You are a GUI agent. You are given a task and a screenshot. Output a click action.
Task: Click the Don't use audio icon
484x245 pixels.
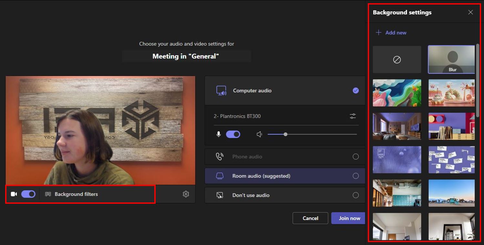point(220,195)
